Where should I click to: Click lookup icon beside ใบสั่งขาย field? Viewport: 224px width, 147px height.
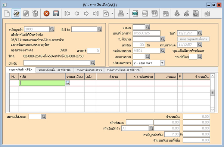163,39
